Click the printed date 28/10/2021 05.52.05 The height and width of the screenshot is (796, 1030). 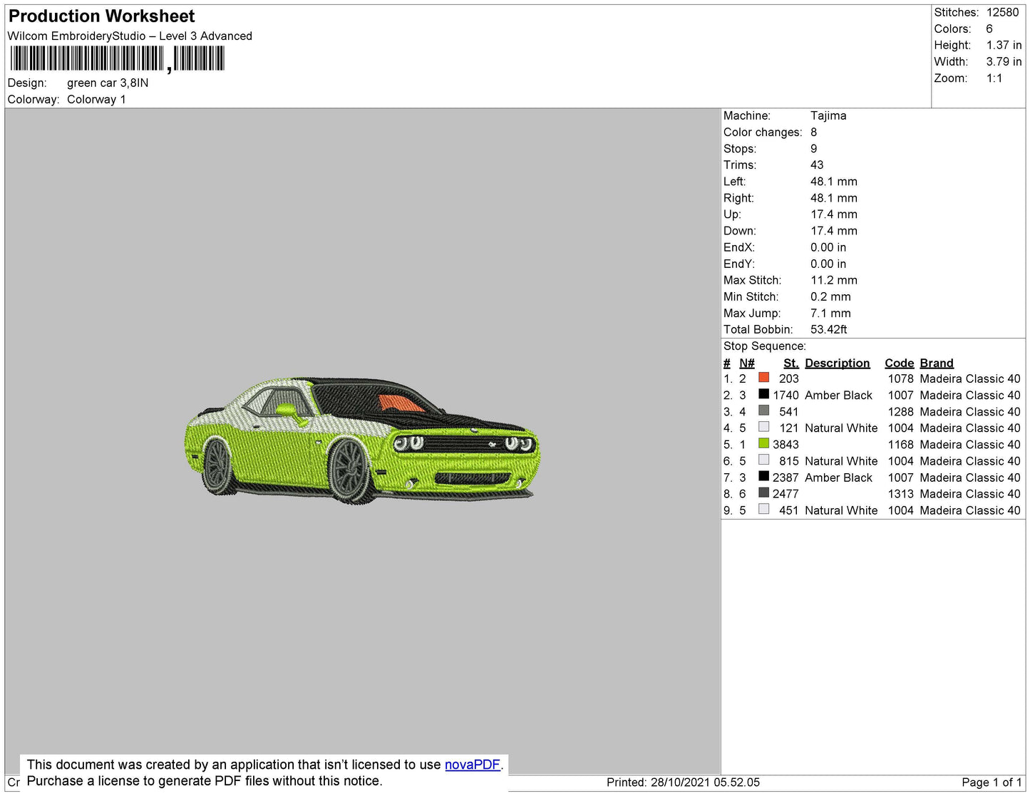(705, 782)
